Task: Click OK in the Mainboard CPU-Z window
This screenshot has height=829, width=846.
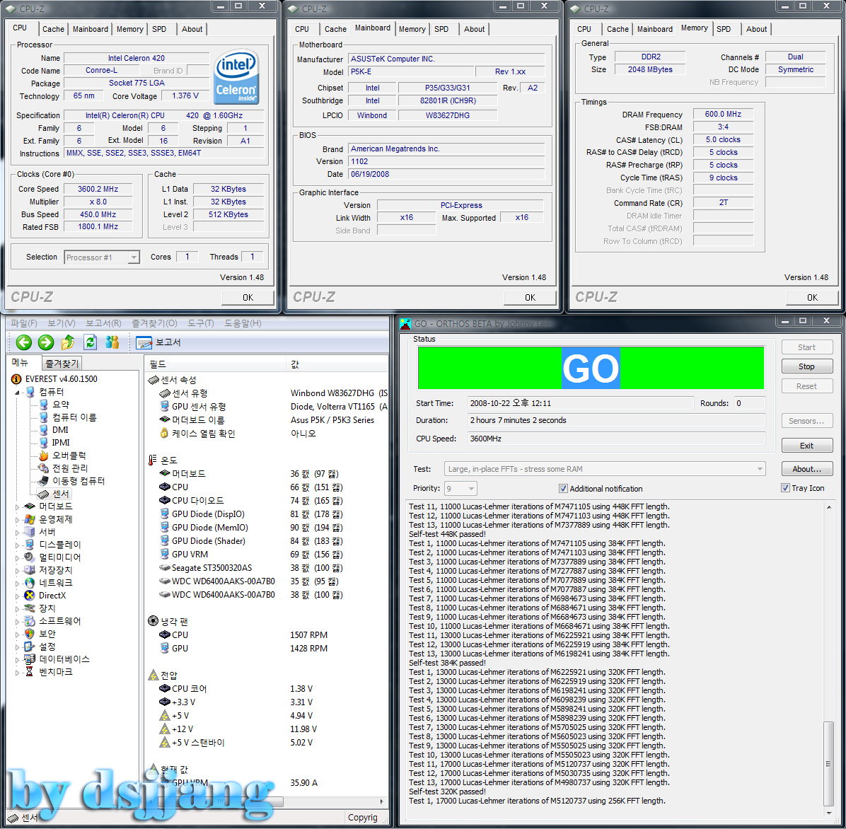Action: point(530,297)
